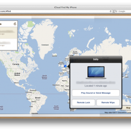The image size is (131, 131).
Task: Click the reload icon in address bar
Action: coord(111,11)
